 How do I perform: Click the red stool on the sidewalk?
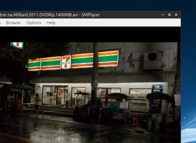[x=134, y=122]
